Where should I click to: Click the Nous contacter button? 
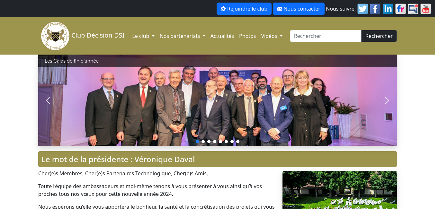[x=299, y=9]
